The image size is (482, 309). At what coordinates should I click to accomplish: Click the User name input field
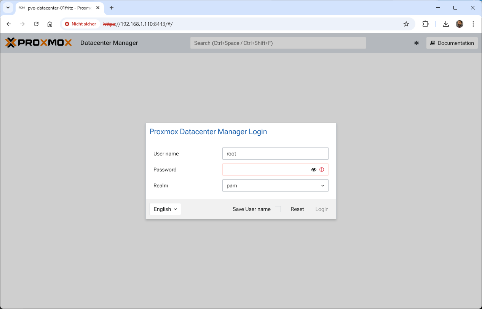(275, 154)
